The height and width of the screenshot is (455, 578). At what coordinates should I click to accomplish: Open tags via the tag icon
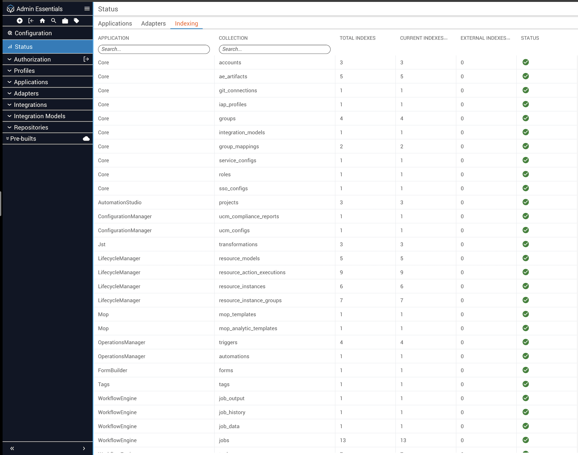tap(76, 21)
